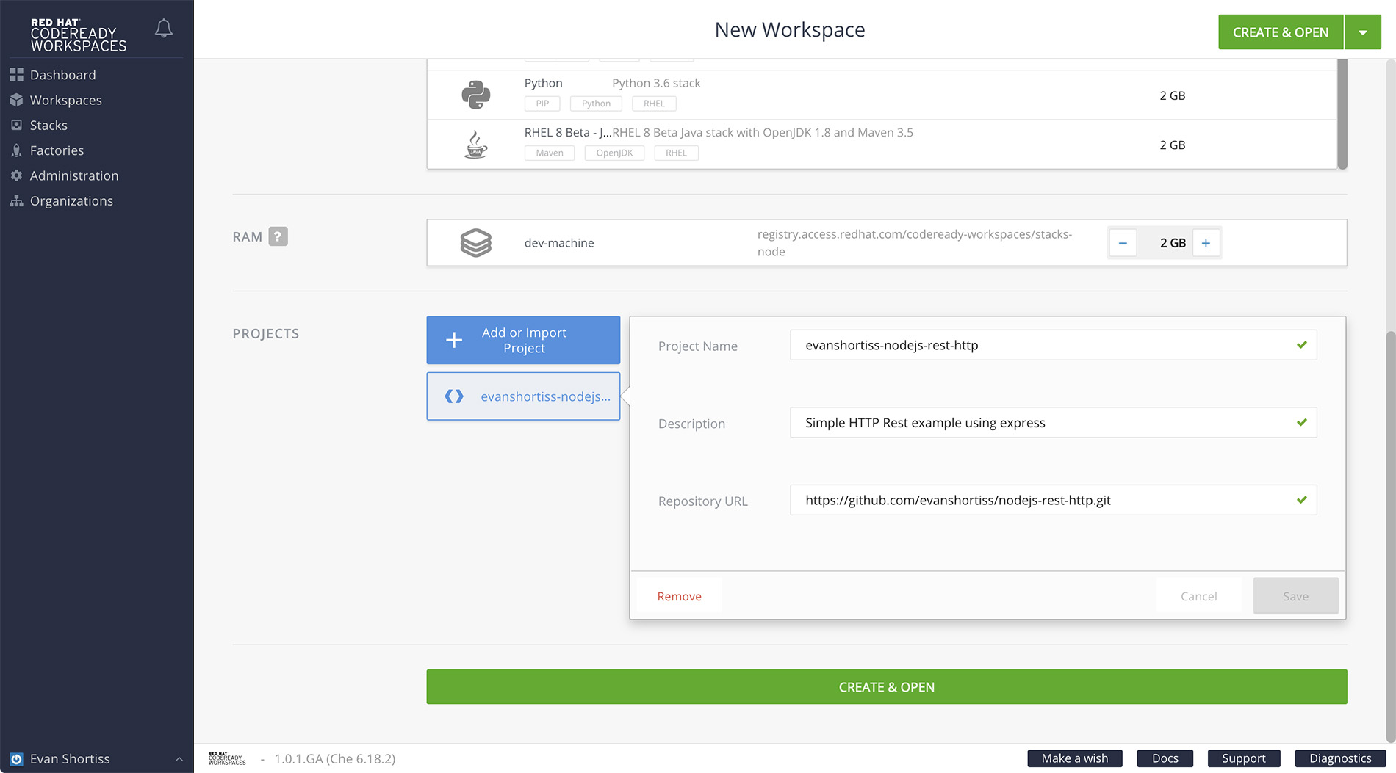Click the stack list scrollbar
Screen dimensions: 1396x773
coord(1342,114)
